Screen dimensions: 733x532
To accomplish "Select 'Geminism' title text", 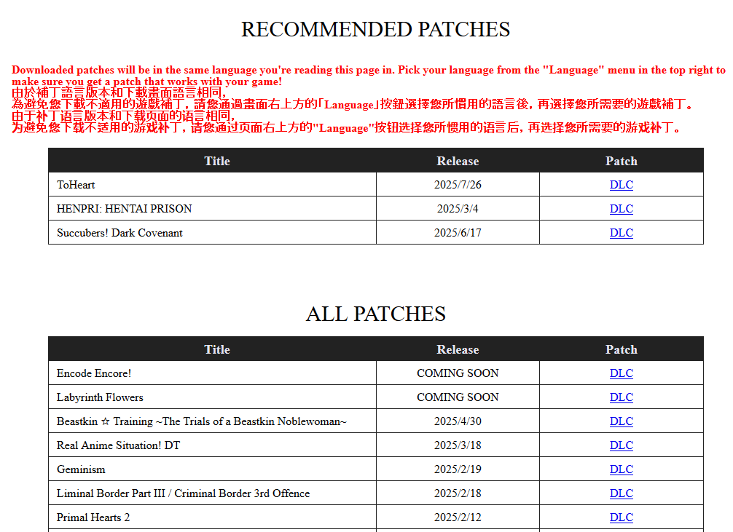I will 81,469.
